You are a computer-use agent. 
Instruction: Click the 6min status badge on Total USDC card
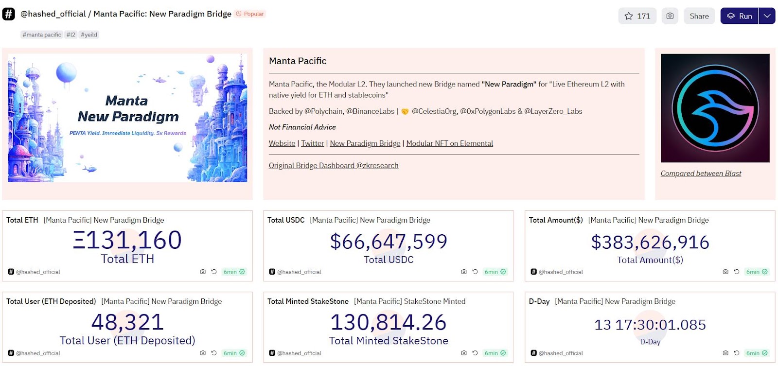point(495,272)
